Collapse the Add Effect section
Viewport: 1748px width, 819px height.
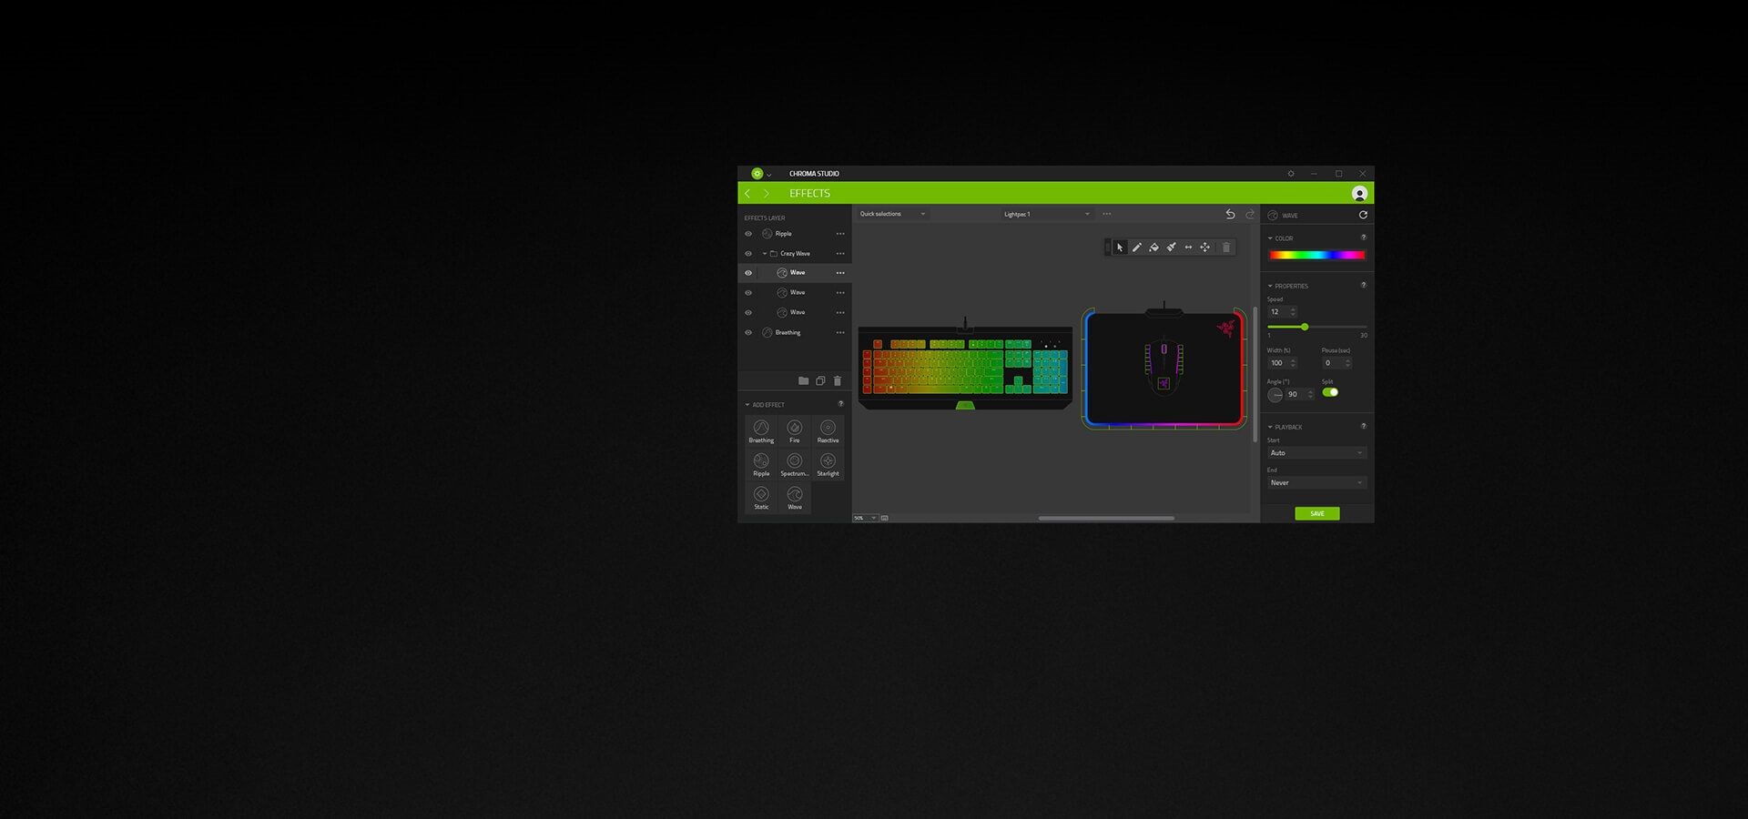pos(747,405)
